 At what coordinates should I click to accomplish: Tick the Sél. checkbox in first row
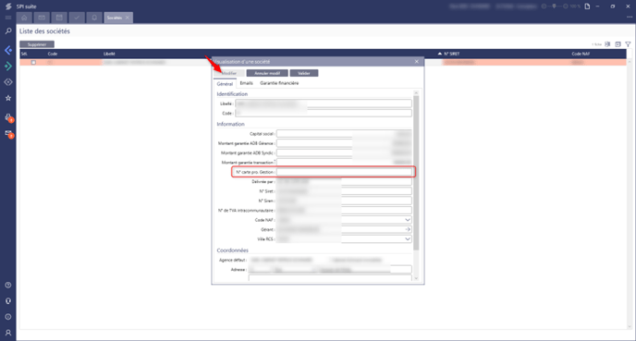click(x=33, y=63)
